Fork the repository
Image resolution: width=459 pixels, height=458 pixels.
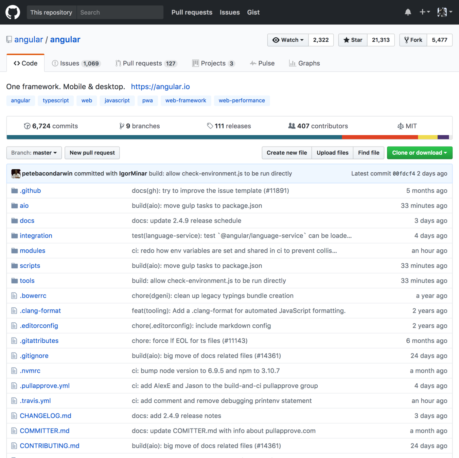413,40
